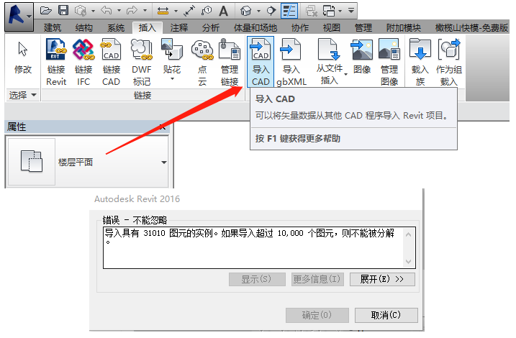Viewport: 516px width, 338px height.
Task: Switch to the Massing & Site (体量和场地) tab
Action: [x=255, y=28]
